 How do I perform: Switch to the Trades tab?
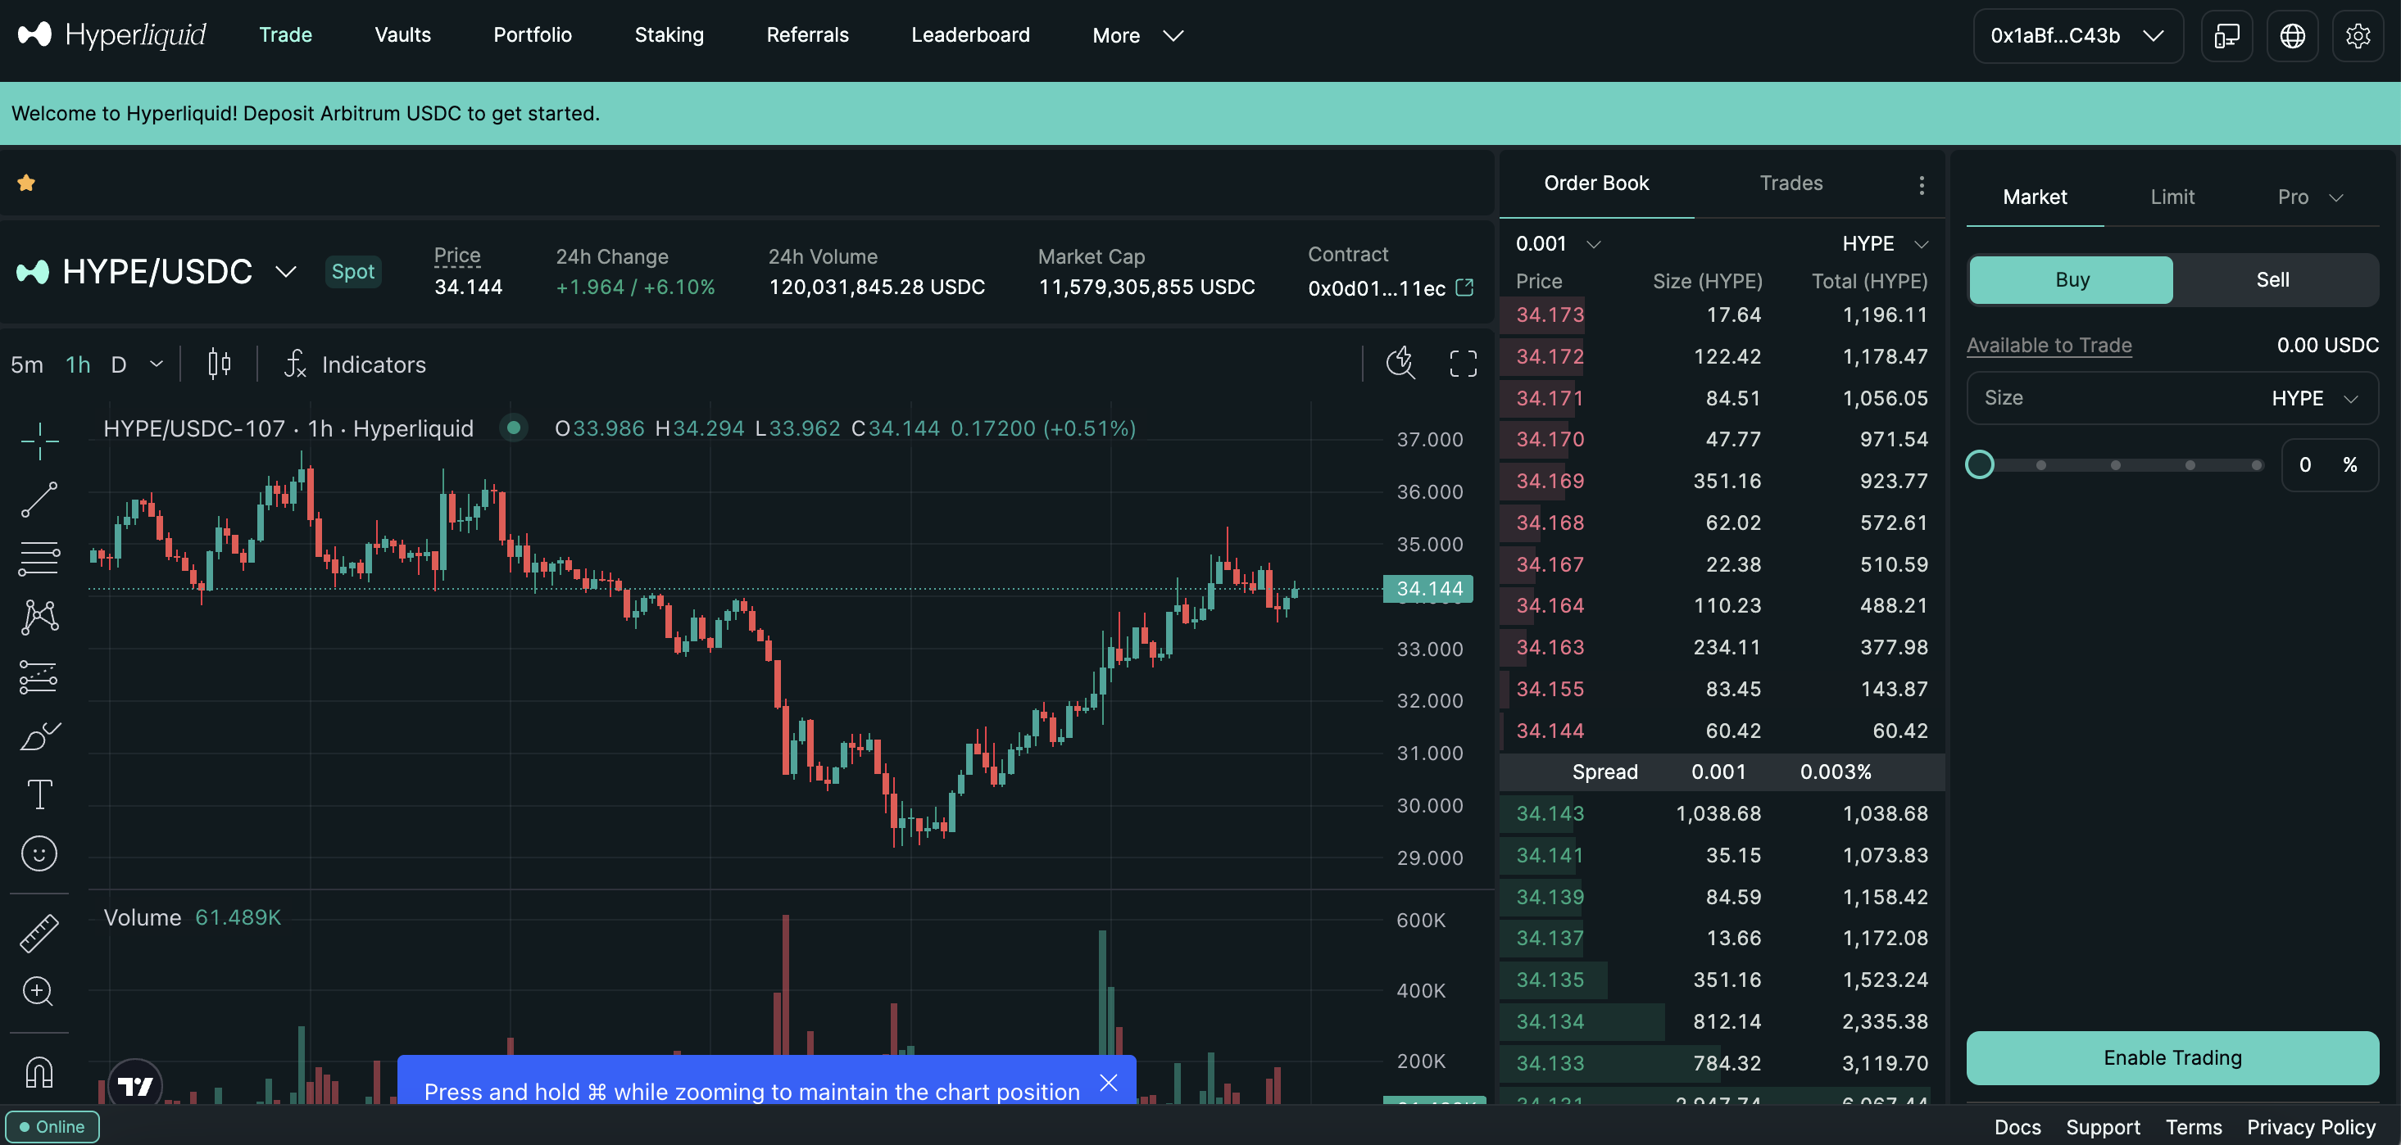pos(1791,183)
